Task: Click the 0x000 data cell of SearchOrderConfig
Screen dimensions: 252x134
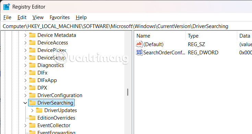Action: pyautogui.click(x=245, y=53)
